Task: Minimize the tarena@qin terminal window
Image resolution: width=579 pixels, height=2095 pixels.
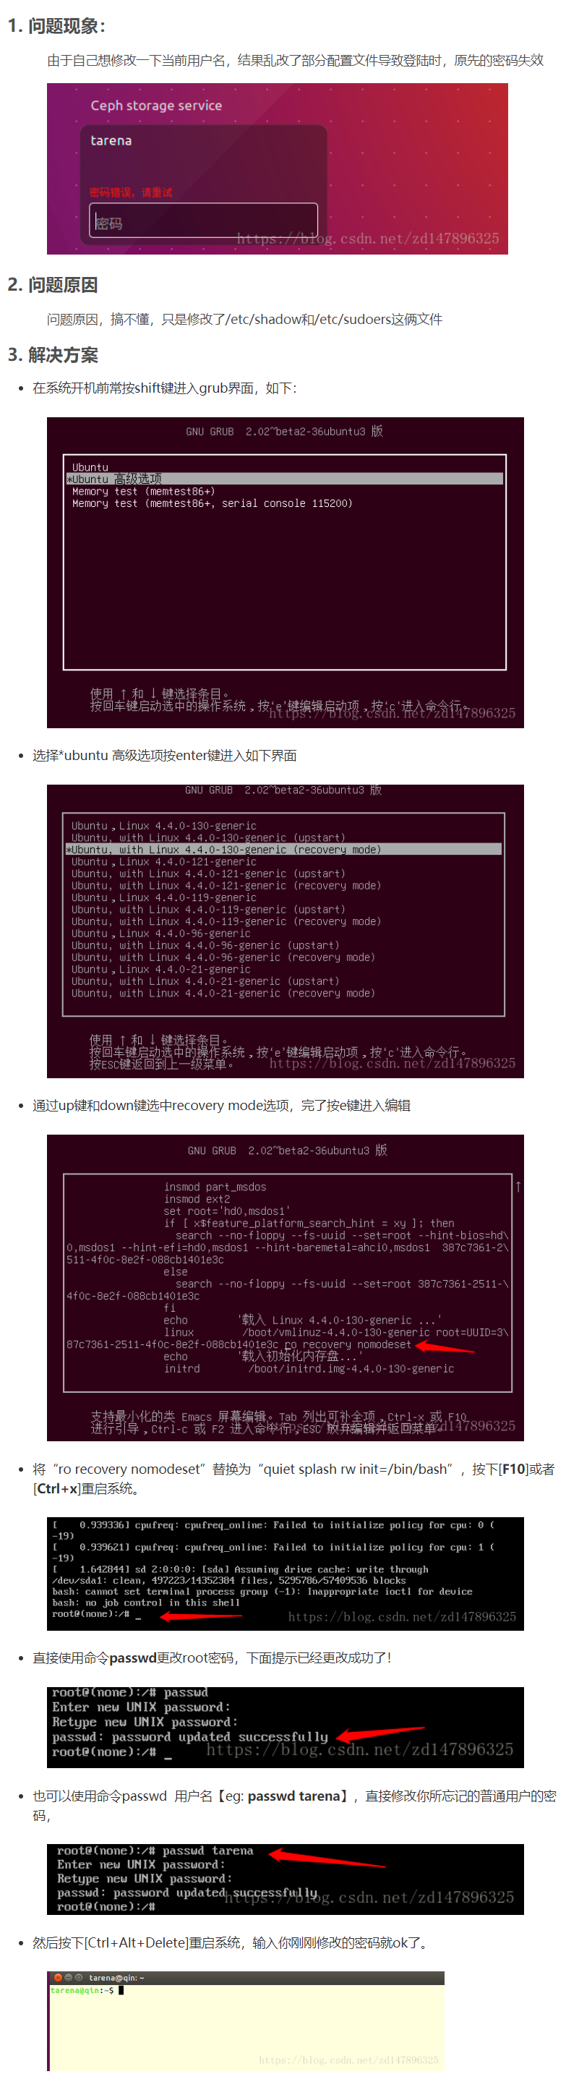Action: 68,1977
